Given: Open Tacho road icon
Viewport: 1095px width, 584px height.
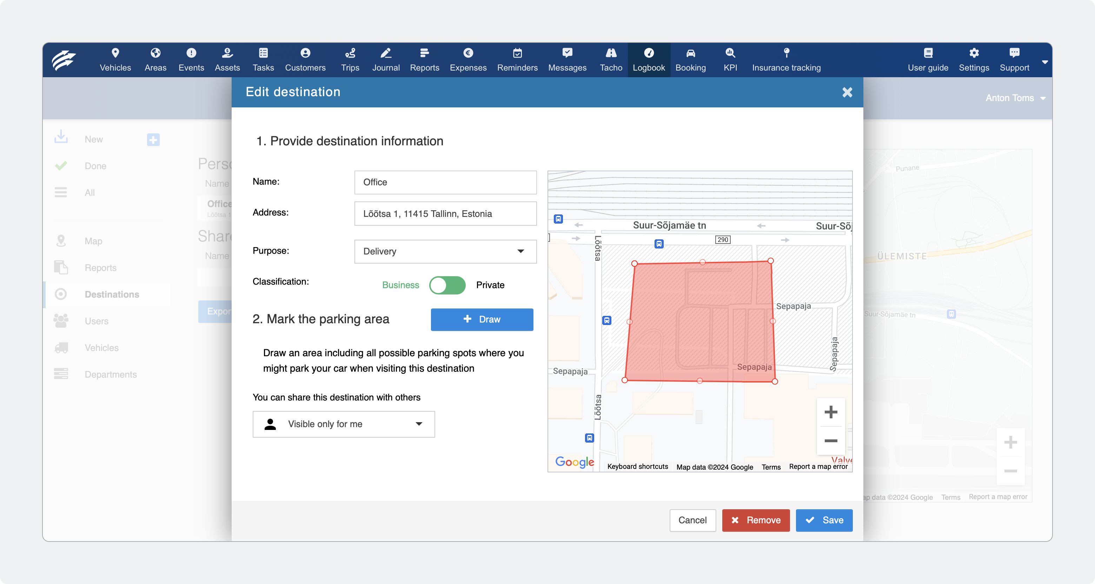Looking at the screenshot, I should (611, 53).
